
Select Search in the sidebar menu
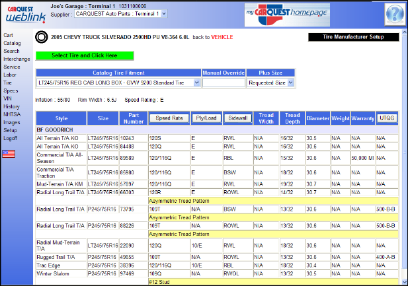(x=11, y=51)
